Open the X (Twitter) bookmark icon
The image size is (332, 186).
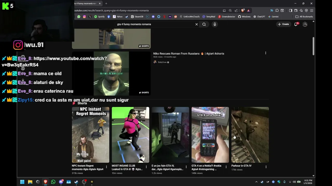point(90,17)
